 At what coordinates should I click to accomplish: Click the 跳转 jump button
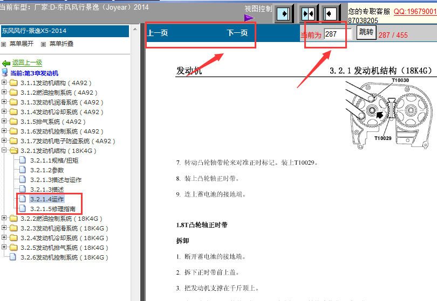[x=366, y=32]
